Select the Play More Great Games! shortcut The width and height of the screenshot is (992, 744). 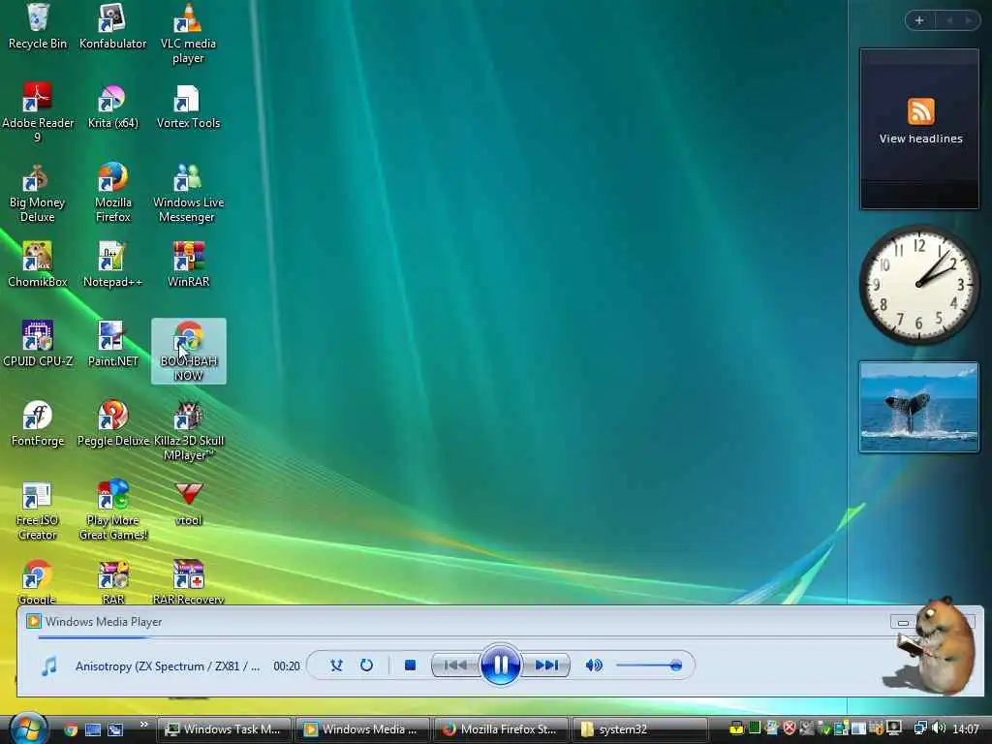(x=112, y=510)
